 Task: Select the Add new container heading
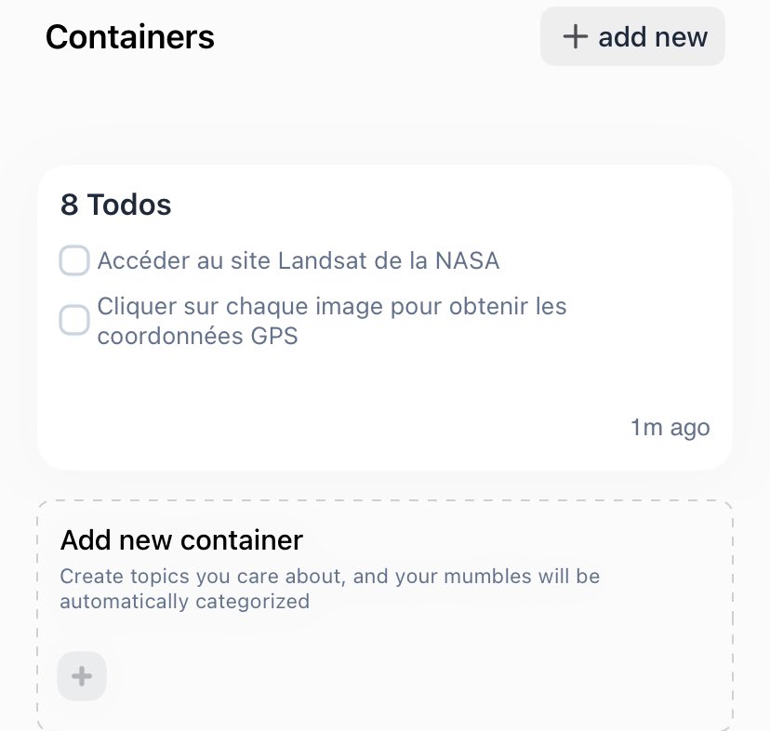[x=181, y=539]
